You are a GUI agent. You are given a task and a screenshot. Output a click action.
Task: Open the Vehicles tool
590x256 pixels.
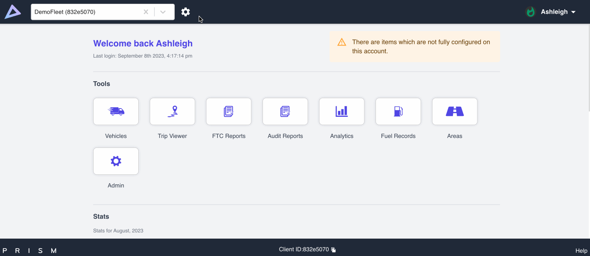coord(116,111)
